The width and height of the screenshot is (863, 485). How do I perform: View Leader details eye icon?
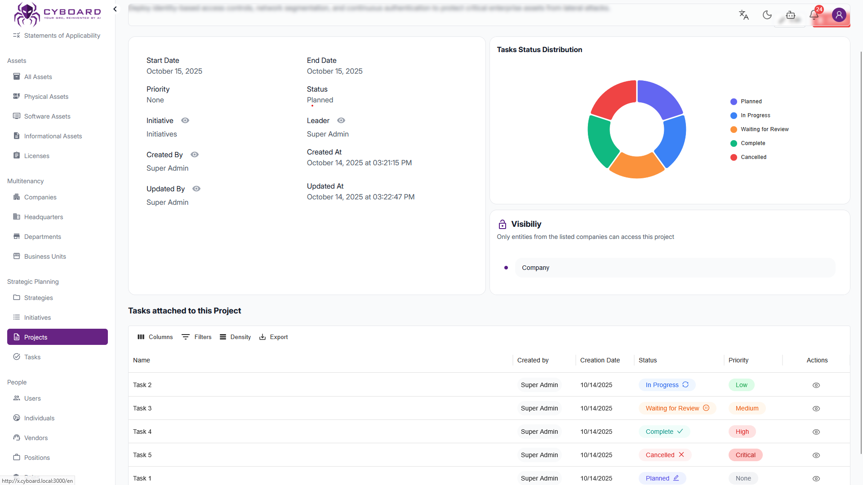click(341, 120)
